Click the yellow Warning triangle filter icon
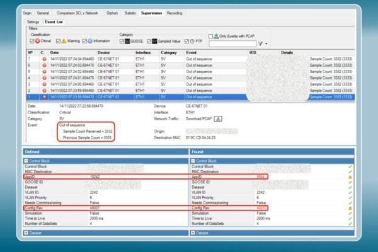 coord(64,41)
